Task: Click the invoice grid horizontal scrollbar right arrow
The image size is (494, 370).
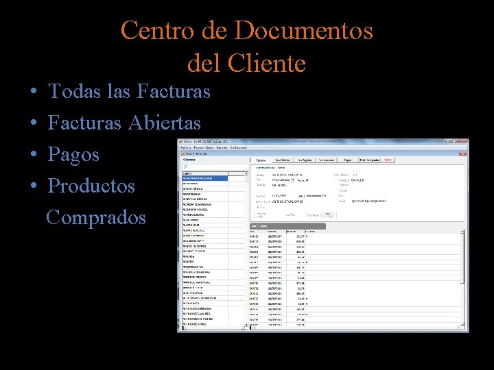Action: [x=458, y=328]
